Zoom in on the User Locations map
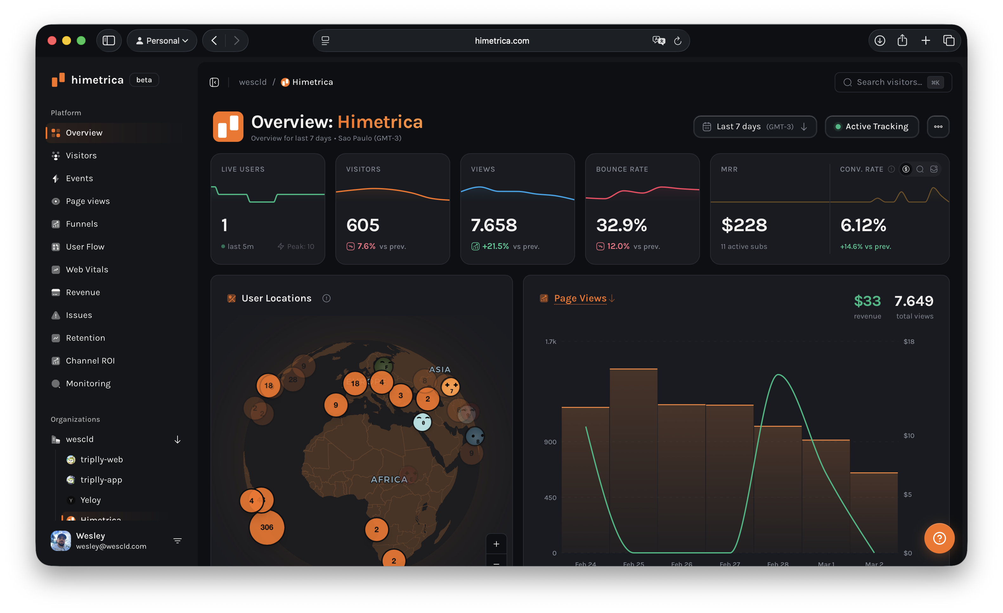Viewport: 1003px width, 613px height. click(497, 543)
